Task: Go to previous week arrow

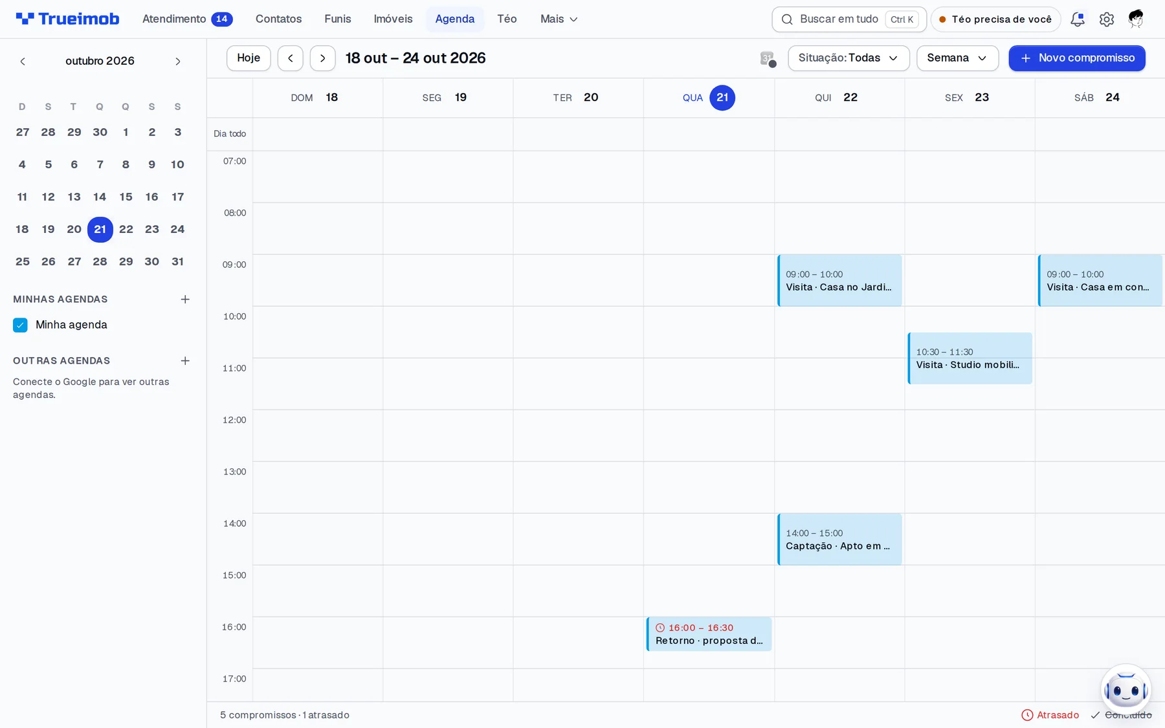Action: pyautogui.click(x=291, y=58)
